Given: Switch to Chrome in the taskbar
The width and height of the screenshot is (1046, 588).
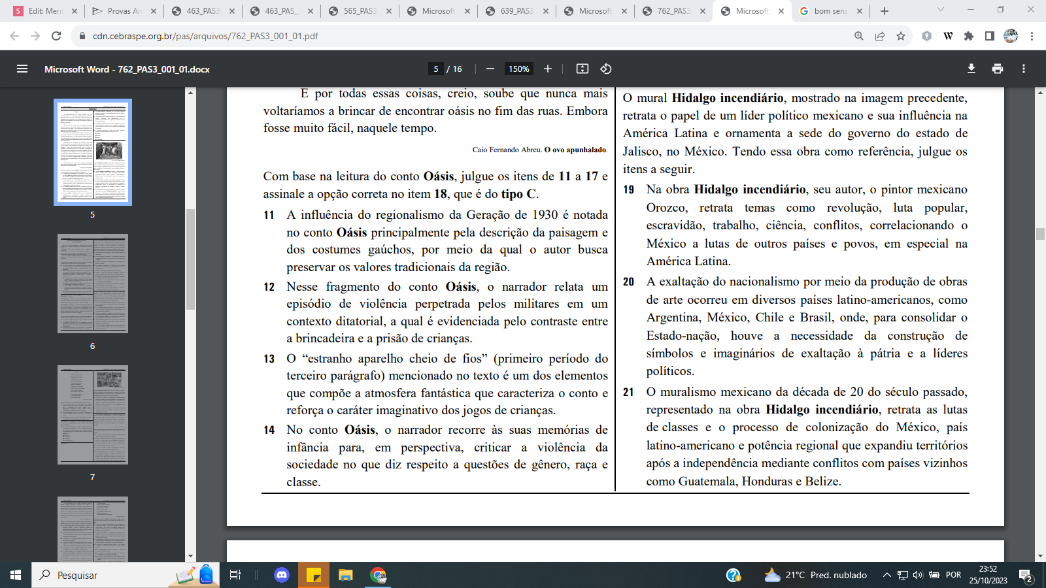Looking at the screenshot, I should tap(378, 575).
